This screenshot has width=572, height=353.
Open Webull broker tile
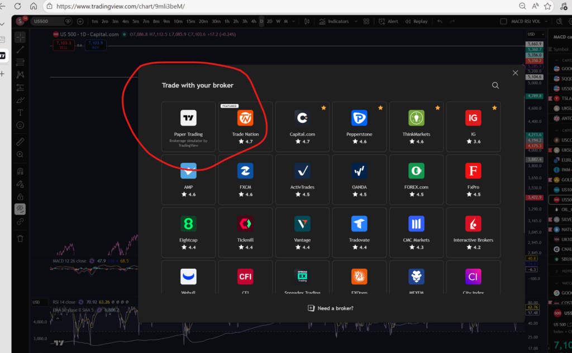[x=188, y=277]
